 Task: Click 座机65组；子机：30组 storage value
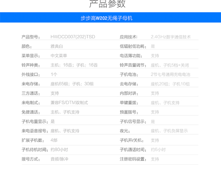pyautogui.click(x=72, y=84)
